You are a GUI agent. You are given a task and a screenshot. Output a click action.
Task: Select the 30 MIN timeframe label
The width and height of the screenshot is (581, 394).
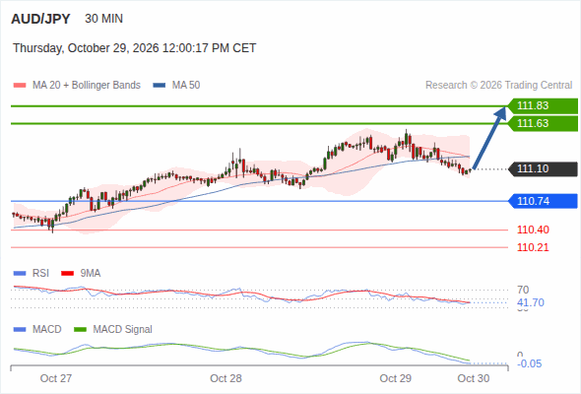click(x=103, y=19)
